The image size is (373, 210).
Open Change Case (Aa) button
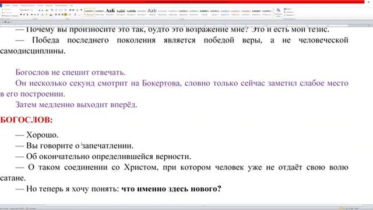[x=47, y=10]
